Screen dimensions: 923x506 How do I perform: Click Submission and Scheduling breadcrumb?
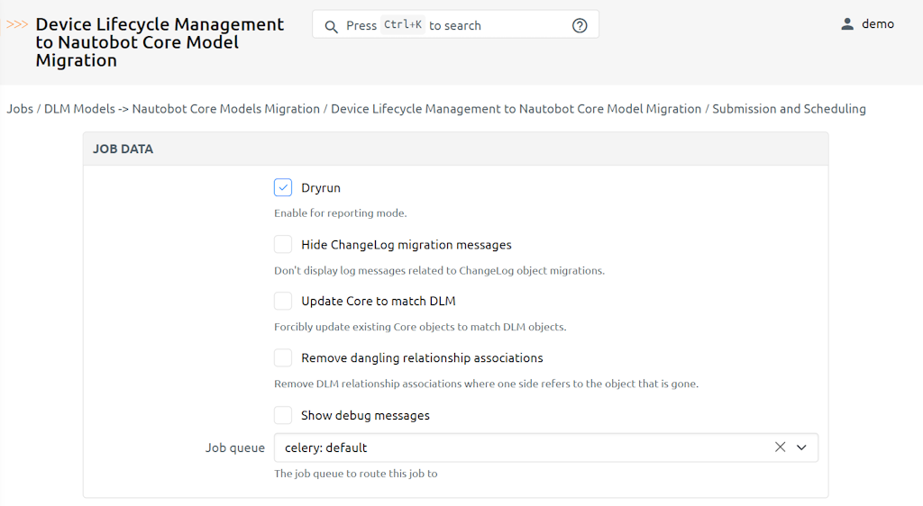(789, 109)
